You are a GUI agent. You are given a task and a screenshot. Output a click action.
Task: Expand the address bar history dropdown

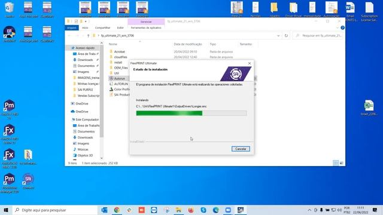coord(278,36)
